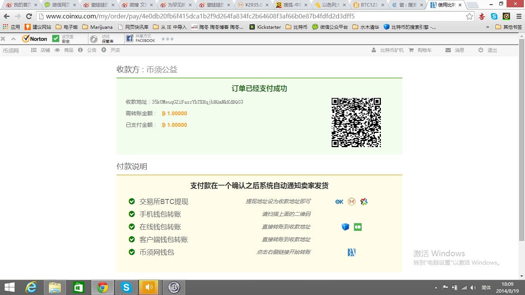525x295 pixels.
Task: Open the Chrome hamburger menu
Action: pos(518,17)
